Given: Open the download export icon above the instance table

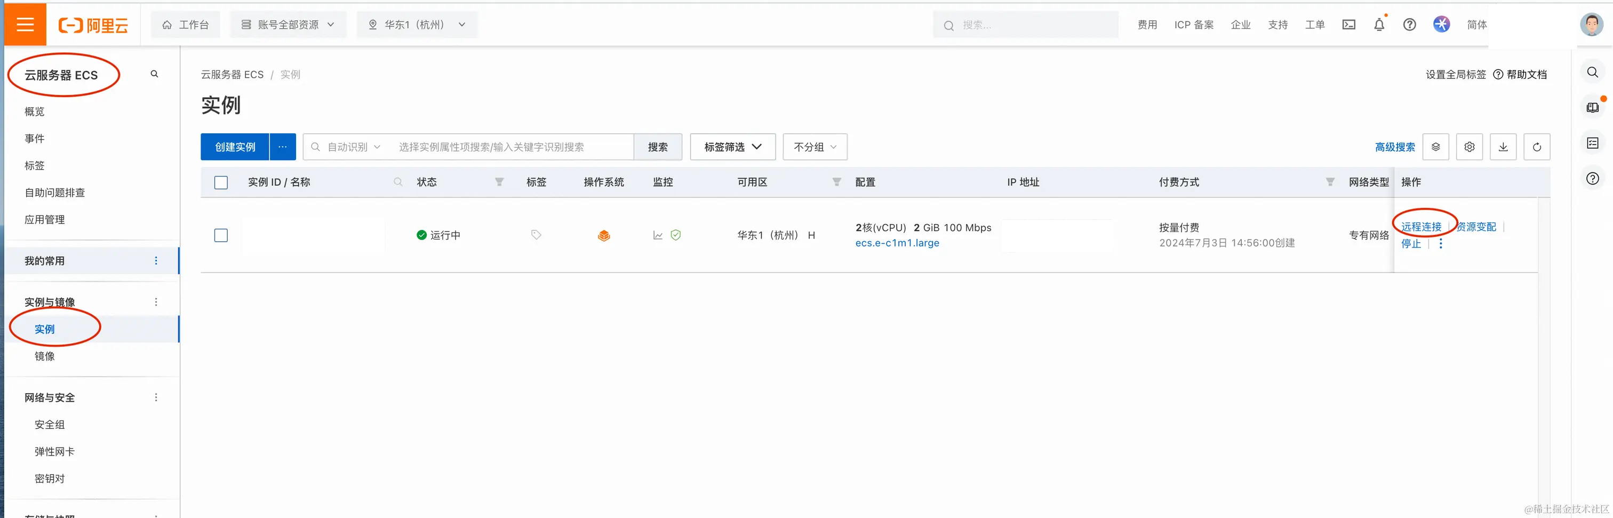Looking at the screenshot, I should [x=1504, y=147].
